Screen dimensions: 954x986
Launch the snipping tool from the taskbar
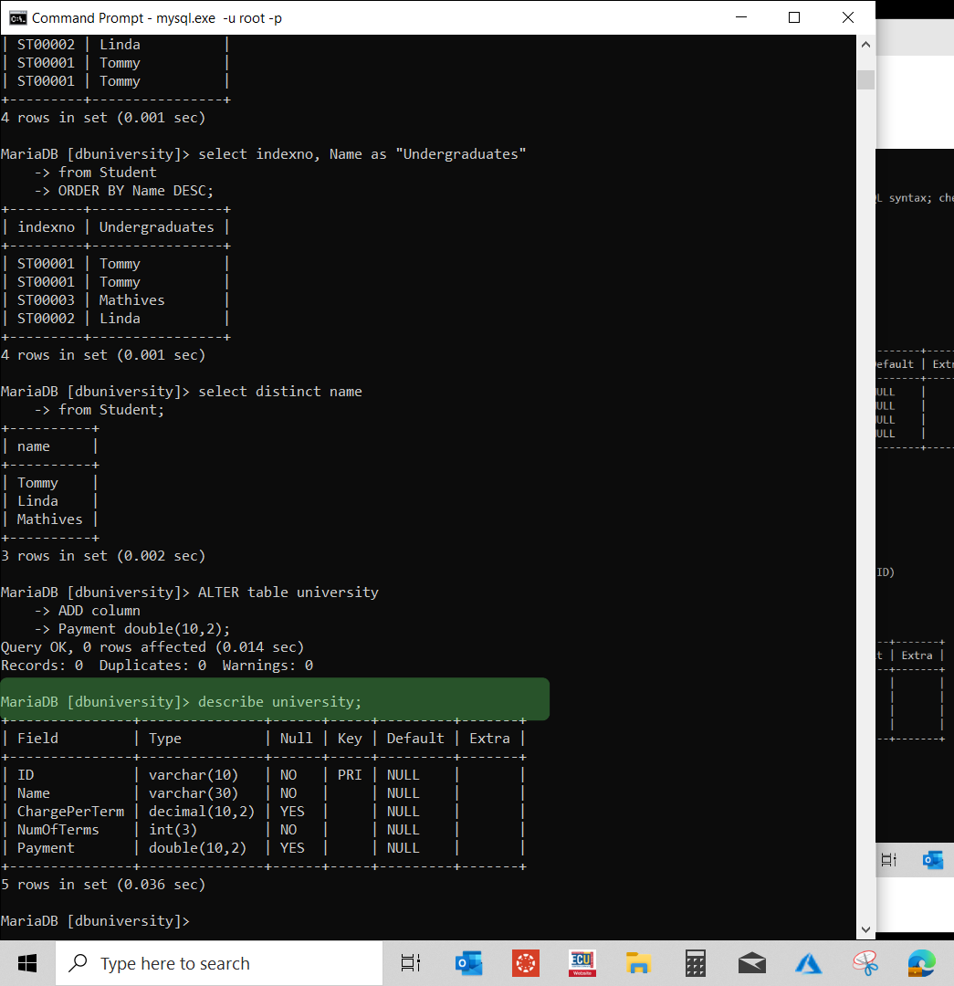click(865, 963)
